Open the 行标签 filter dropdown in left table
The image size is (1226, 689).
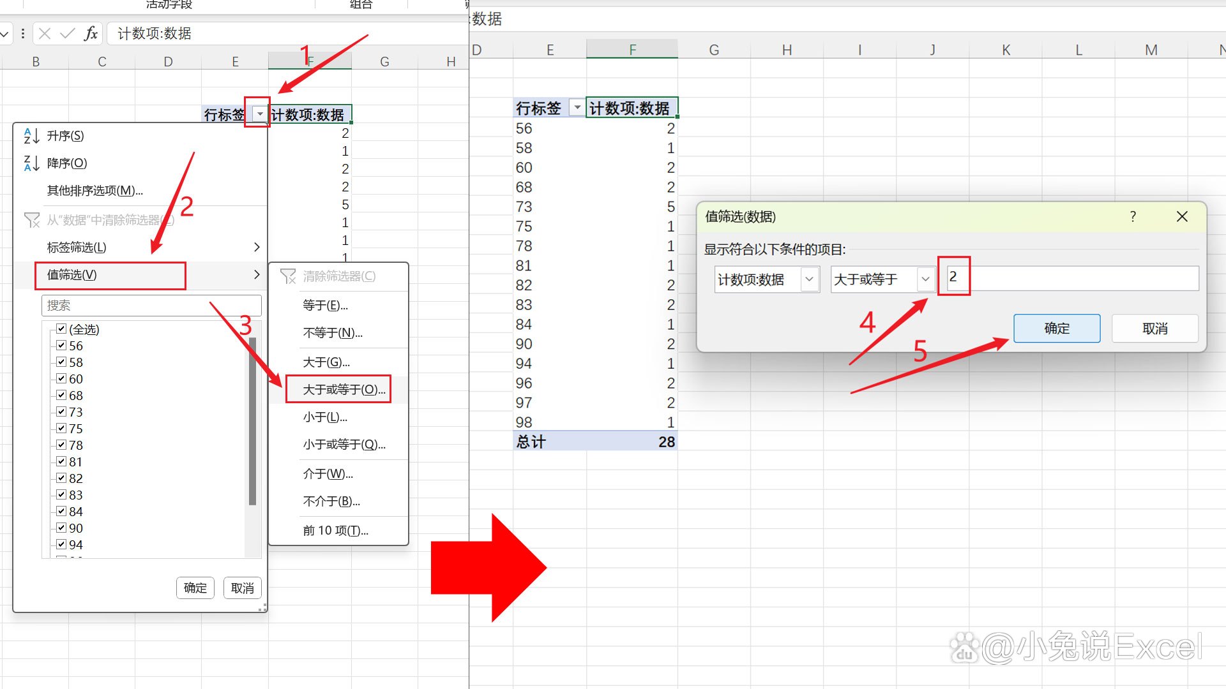click(260, 114)
